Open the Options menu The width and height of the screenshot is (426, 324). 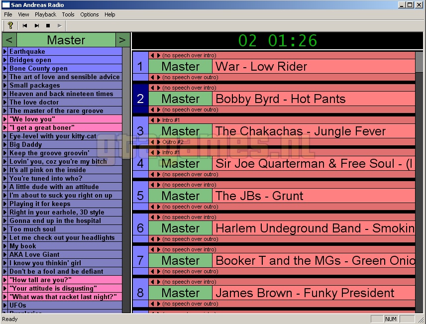[x=90, y=14]
